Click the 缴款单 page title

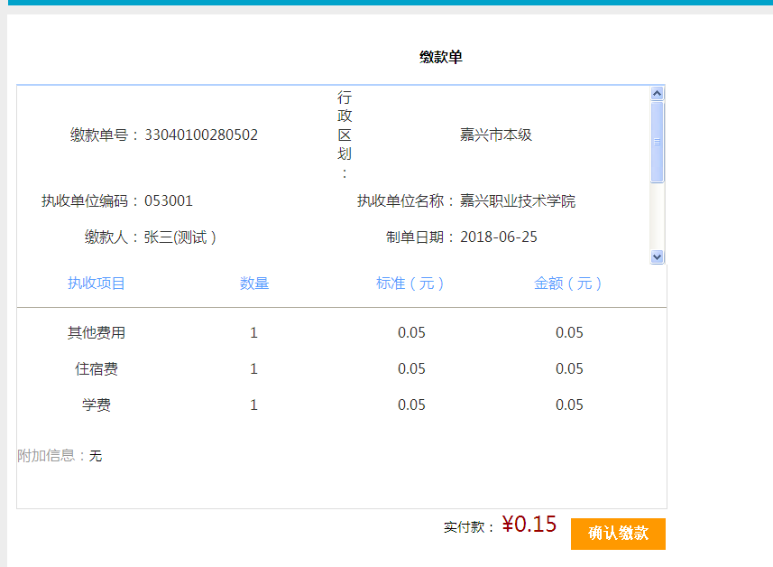(x=441, y=58)
